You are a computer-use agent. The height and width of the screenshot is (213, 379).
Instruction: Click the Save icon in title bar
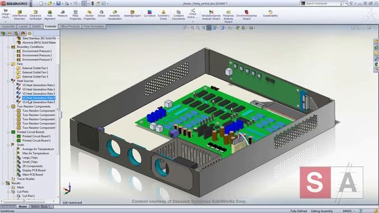click(x=58, y=4)
